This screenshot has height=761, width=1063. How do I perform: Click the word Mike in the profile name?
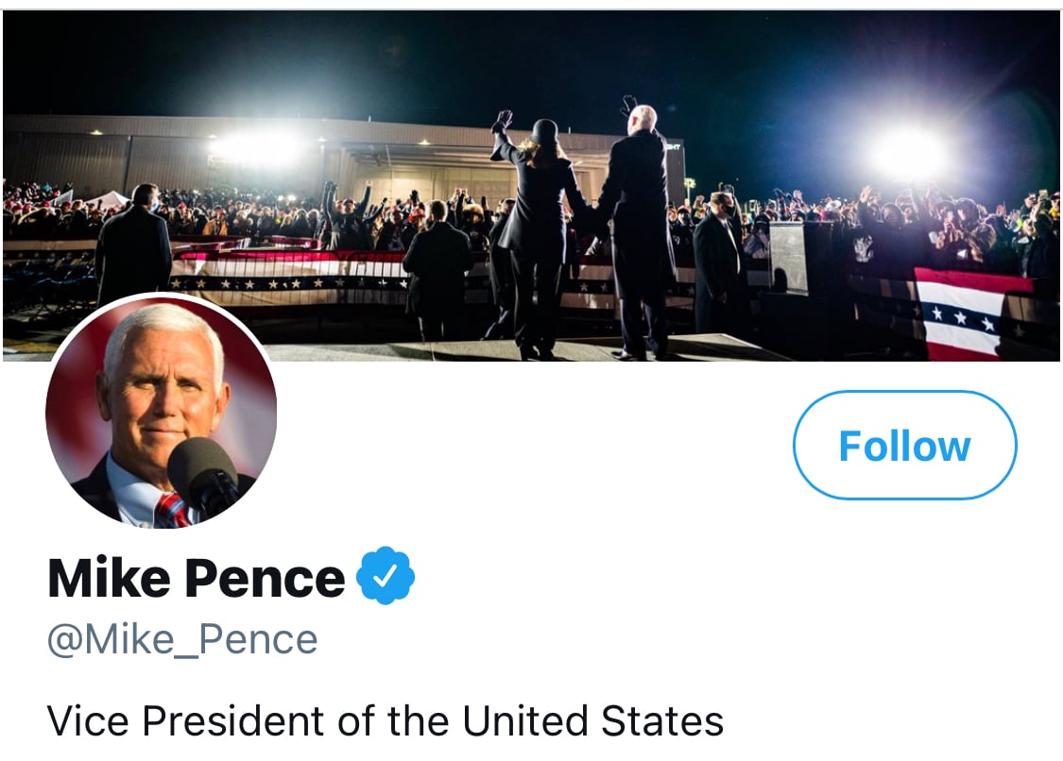tap(107, 578)
